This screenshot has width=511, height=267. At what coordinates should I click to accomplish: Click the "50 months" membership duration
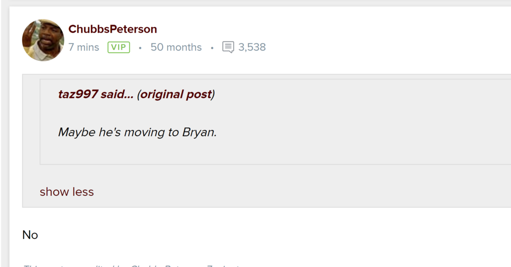tap(176, 48)
